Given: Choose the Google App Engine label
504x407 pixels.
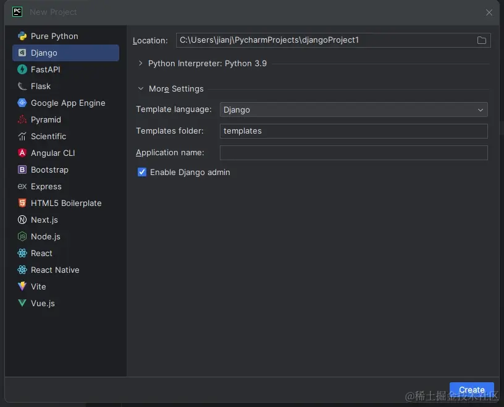Looking at the screenshot, I should (68, 103).
